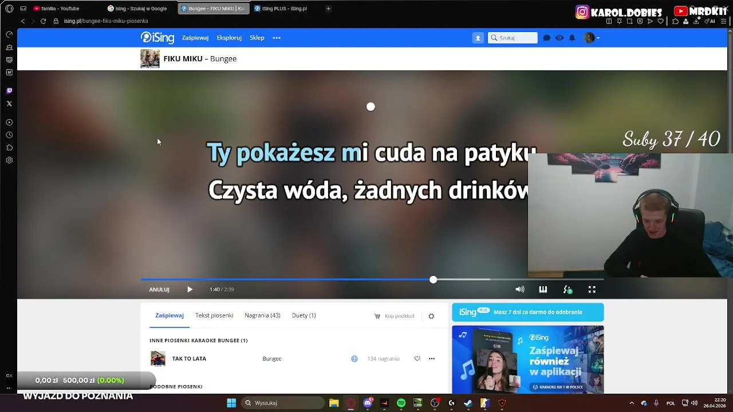Viewport: 733px width, 412px height.
Task: Select the Zaśpiewaj tab below player
Action: (x=170, y=315)
